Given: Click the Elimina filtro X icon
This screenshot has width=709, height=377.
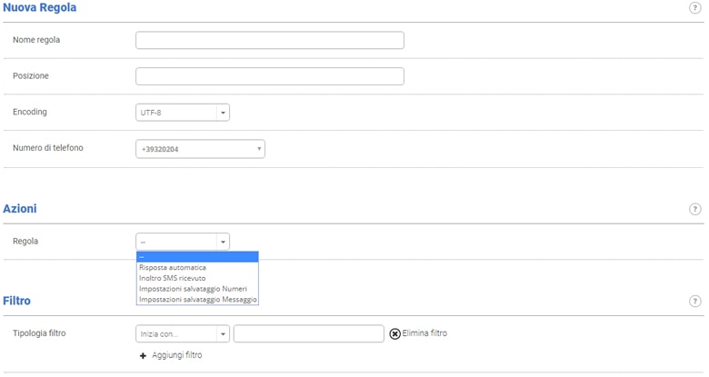Looking at the screenshot, I should (x=394, y=333).
